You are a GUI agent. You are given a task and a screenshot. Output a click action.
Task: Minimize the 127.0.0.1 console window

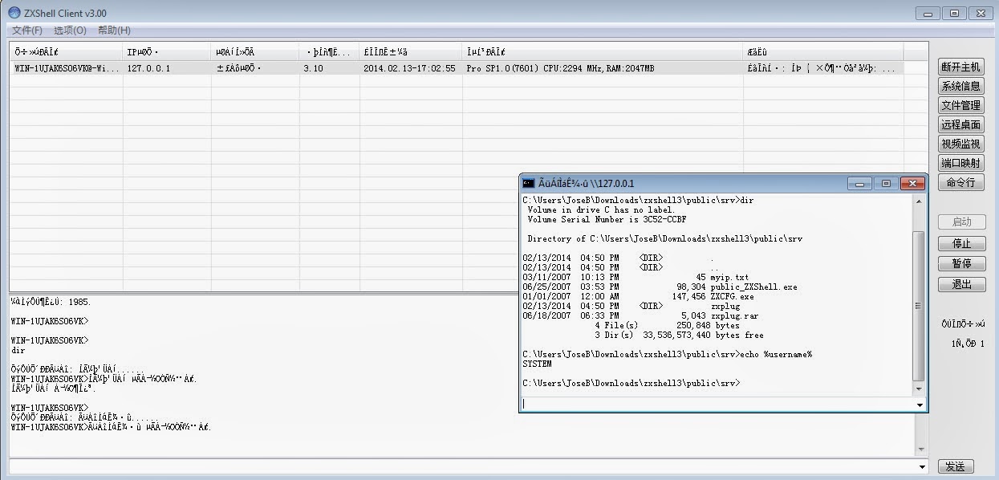point(860,183)
